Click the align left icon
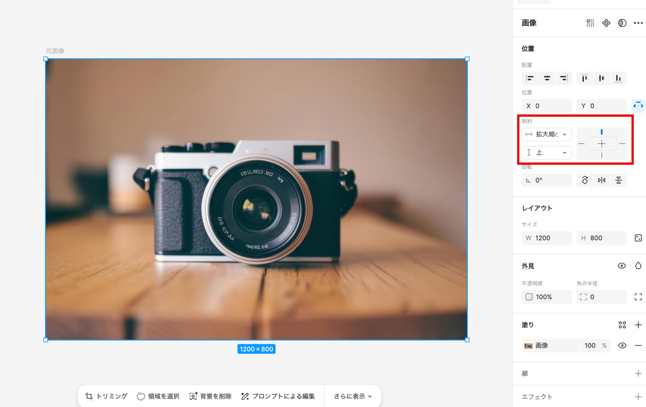 pos(530,78)
